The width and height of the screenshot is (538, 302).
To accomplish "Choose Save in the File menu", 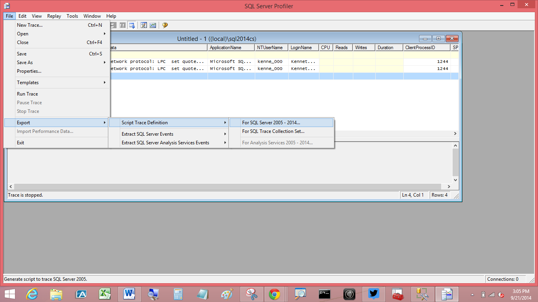I will [57, 54].
